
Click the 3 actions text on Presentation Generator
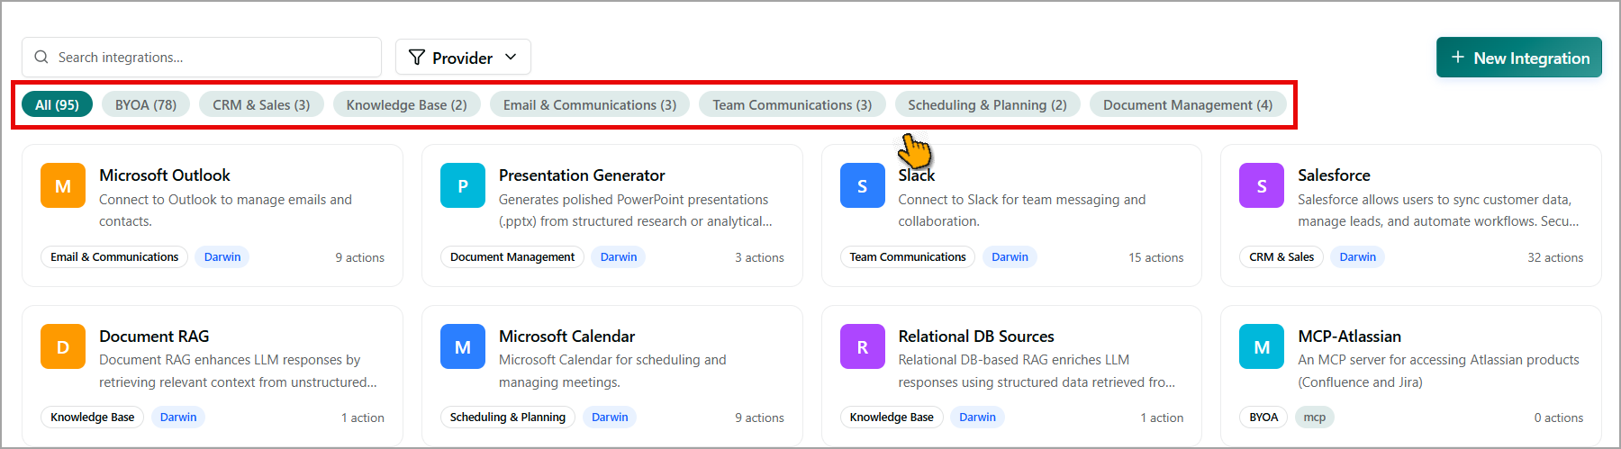pyautogui.click(x=759, y=257)
